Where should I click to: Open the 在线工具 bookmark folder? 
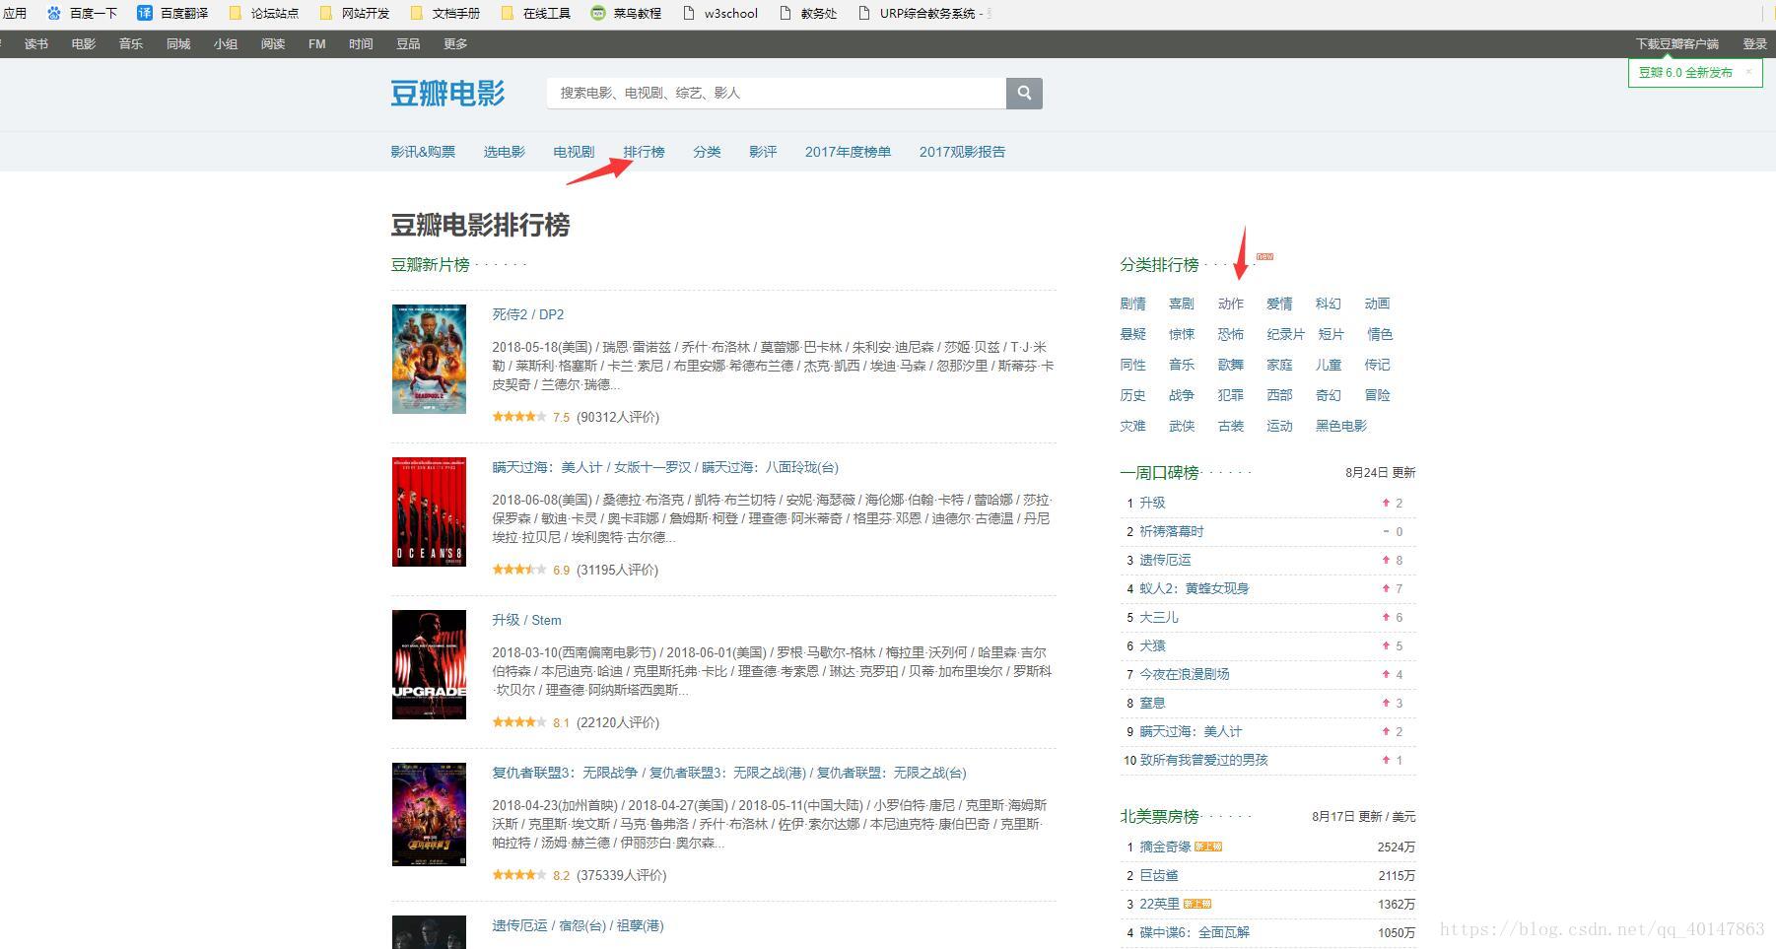tap(535, 13)
